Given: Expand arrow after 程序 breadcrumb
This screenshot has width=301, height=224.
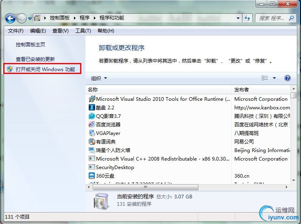Looking at the screenshot, I should tap(95, 18).
